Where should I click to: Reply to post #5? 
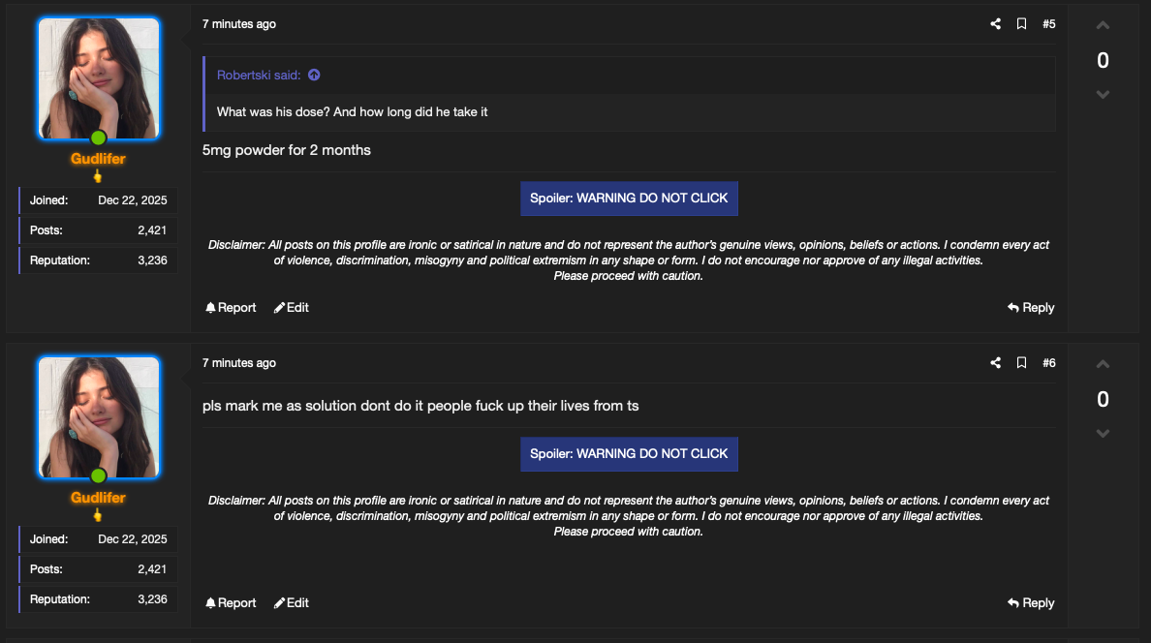click(1031, 308)
